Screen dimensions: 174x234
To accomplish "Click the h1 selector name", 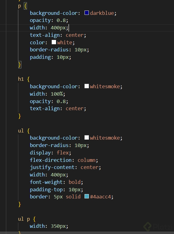I will [x=21, y=79].
